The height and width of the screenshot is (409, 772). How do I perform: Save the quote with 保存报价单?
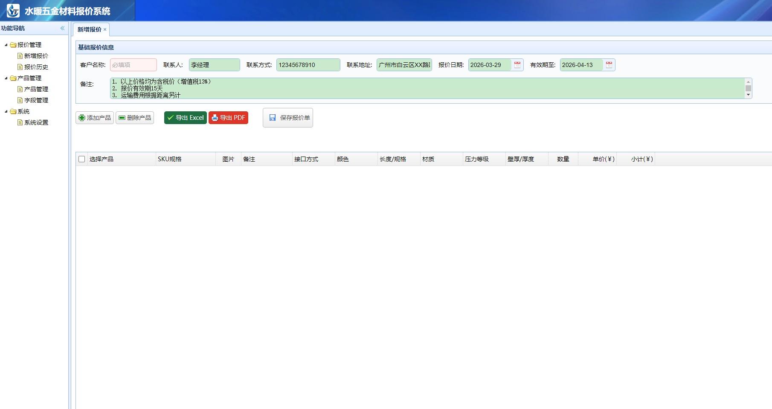[288, 118]
